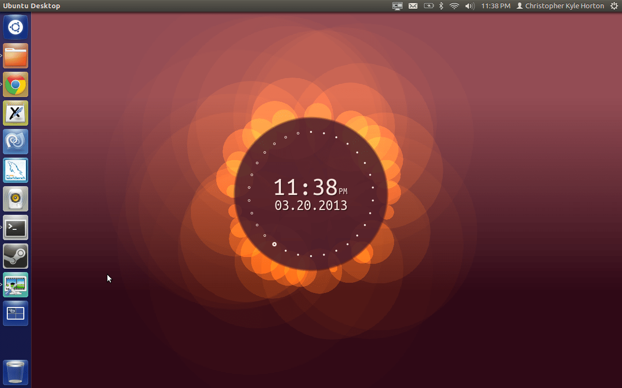This screenshot has width=622, height=388.
Task: Click the speaker-icon audio app in launcher
Action: pyautogui.click(x=15, y=199)
